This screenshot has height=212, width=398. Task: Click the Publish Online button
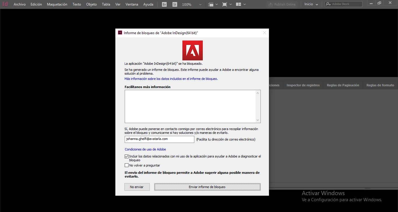[x=282, y=4]
